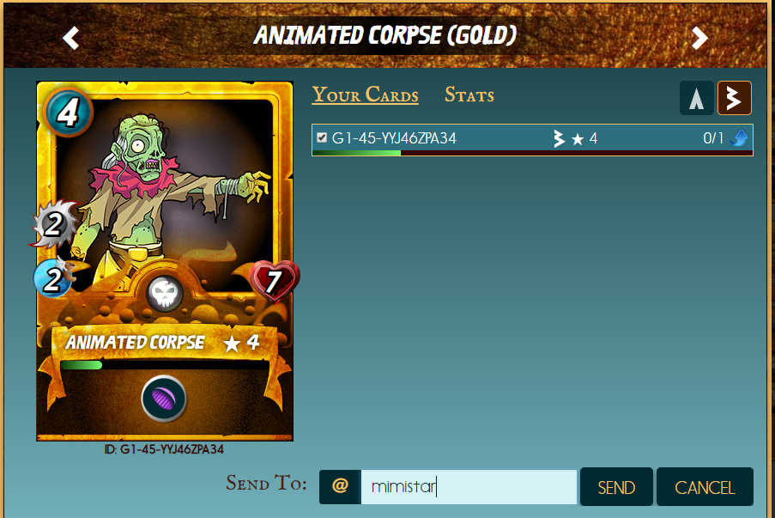Click the blue level-up arrow icon
This screenshot has height=518, width=775.
coord(739,138)
